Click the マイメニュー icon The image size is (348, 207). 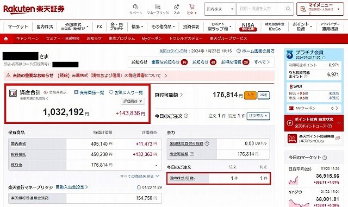click(x=303, y=9)
